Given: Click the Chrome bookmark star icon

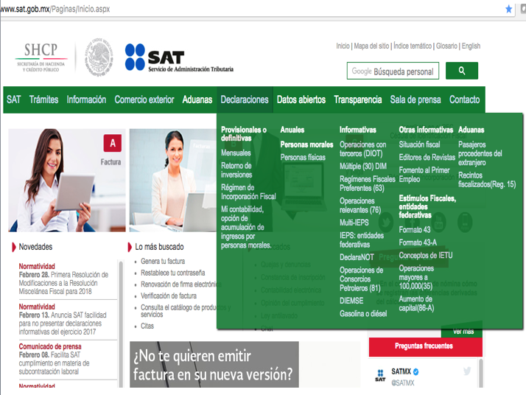Looking at the screenshot, I should point(508,9).
